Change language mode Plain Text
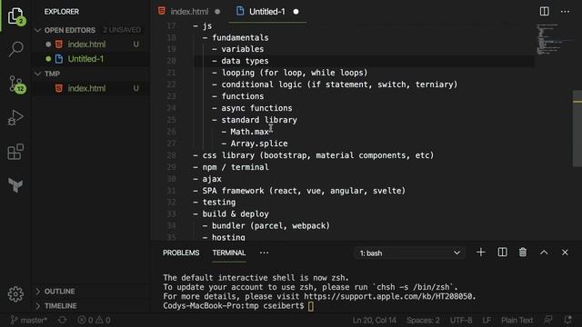582x327 pixels. point(517,320)
